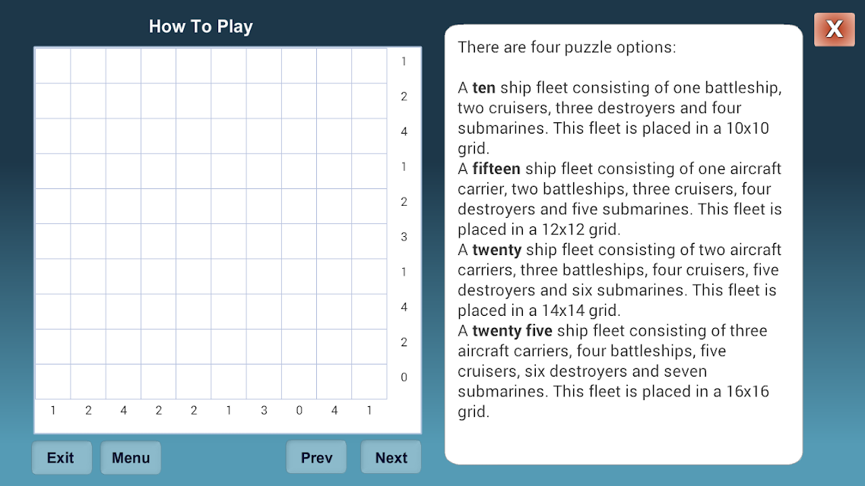
Task: Open the Menu button
Action: [x=131, y=457]
